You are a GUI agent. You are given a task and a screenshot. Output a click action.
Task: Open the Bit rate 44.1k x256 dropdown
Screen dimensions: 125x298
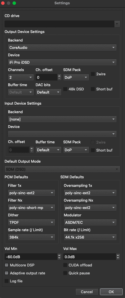click(x=90, y=237)
